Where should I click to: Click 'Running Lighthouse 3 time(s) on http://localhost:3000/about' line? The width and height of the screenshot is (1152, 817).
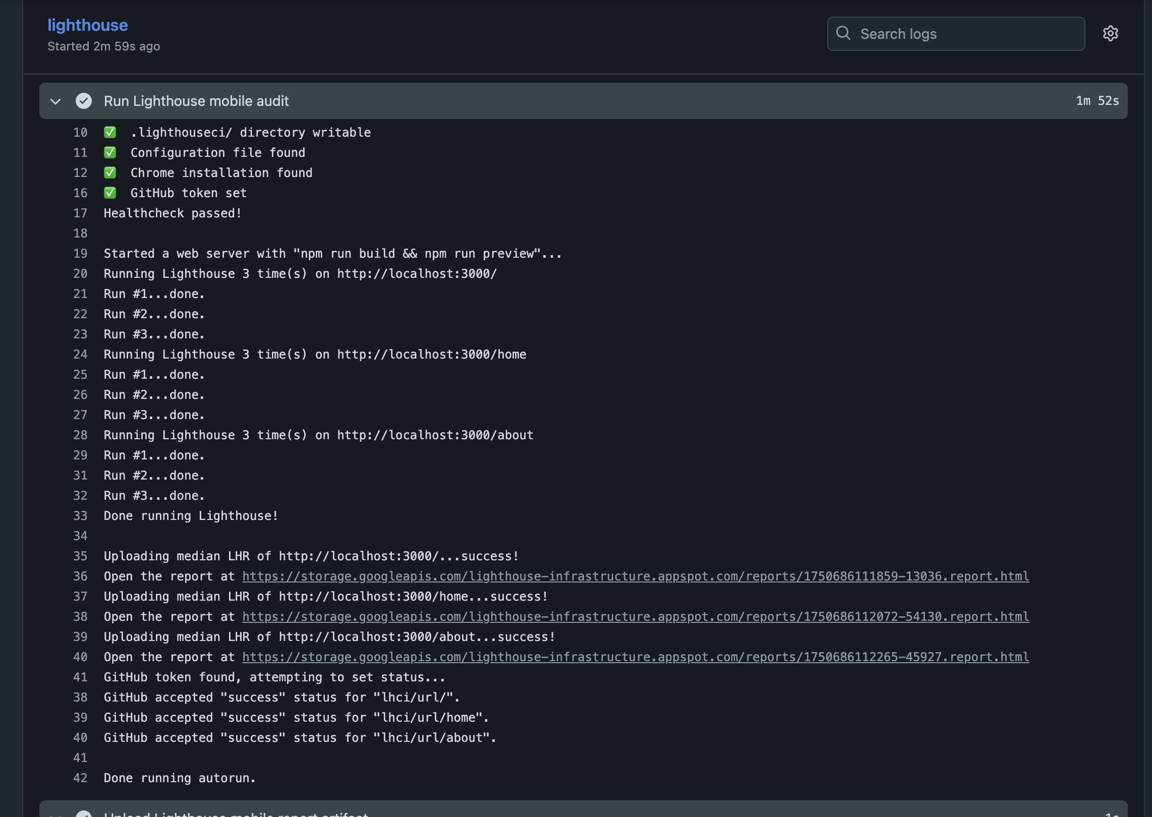(x=318, y=435)
